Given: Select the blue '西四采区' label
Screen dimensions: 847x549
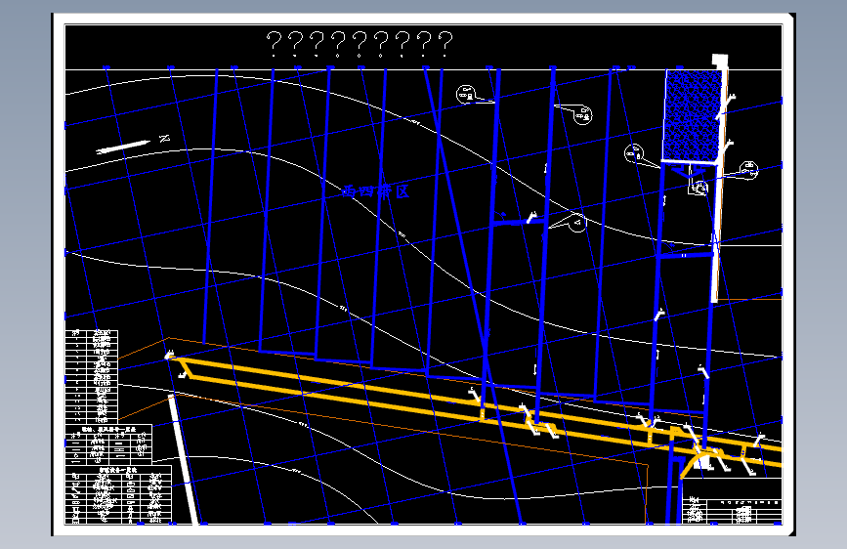Looking at the screenshot, I should (376, 191).
